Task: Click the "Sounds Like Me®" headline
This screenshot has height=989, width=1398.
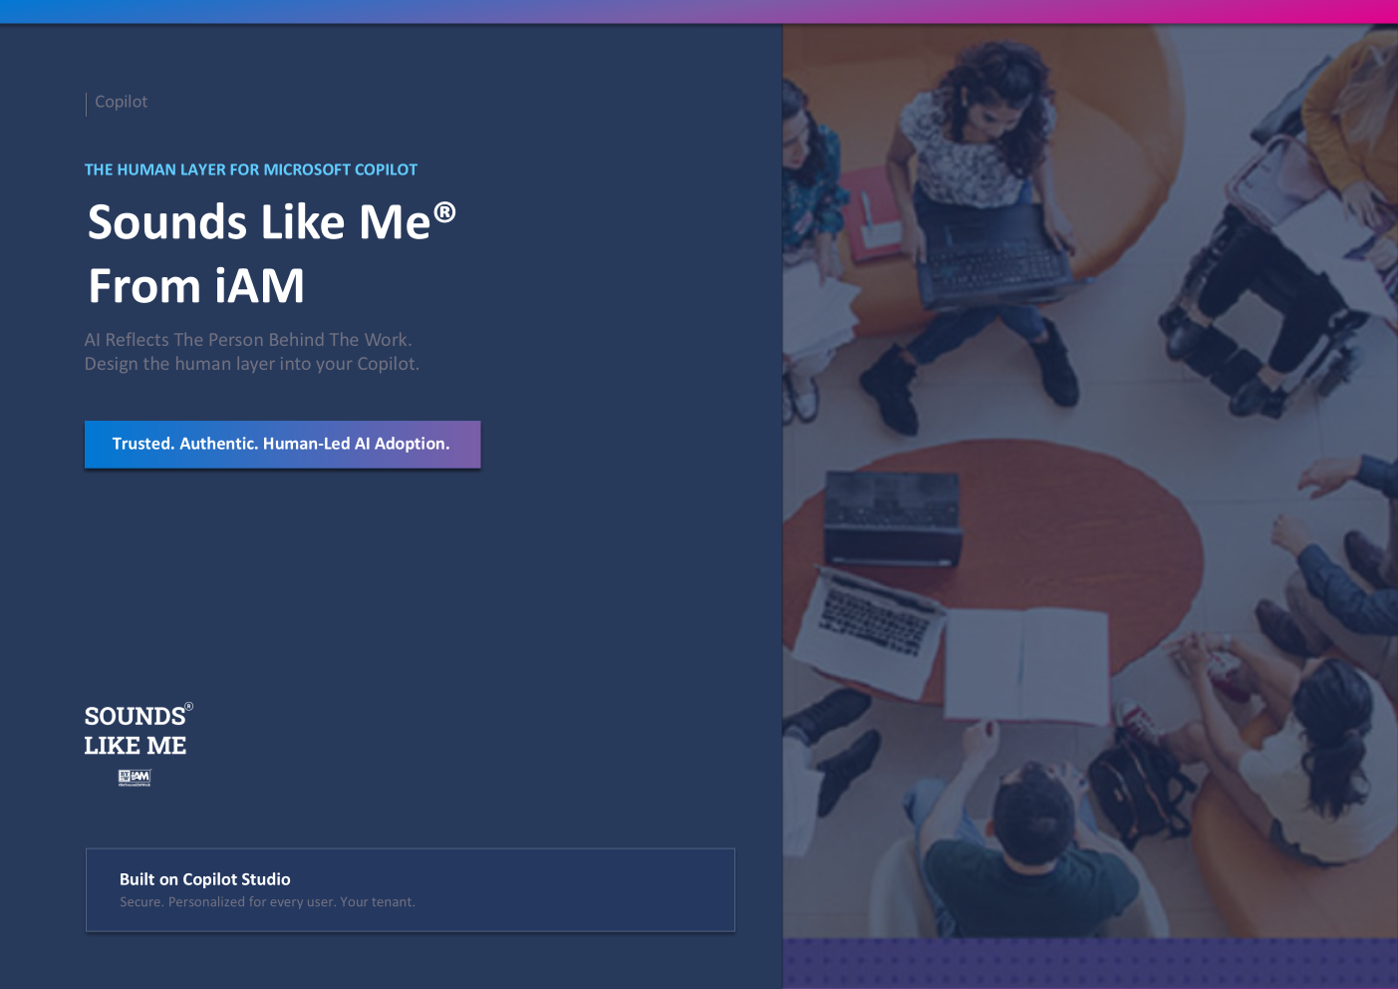Action: tap(272, 221)
